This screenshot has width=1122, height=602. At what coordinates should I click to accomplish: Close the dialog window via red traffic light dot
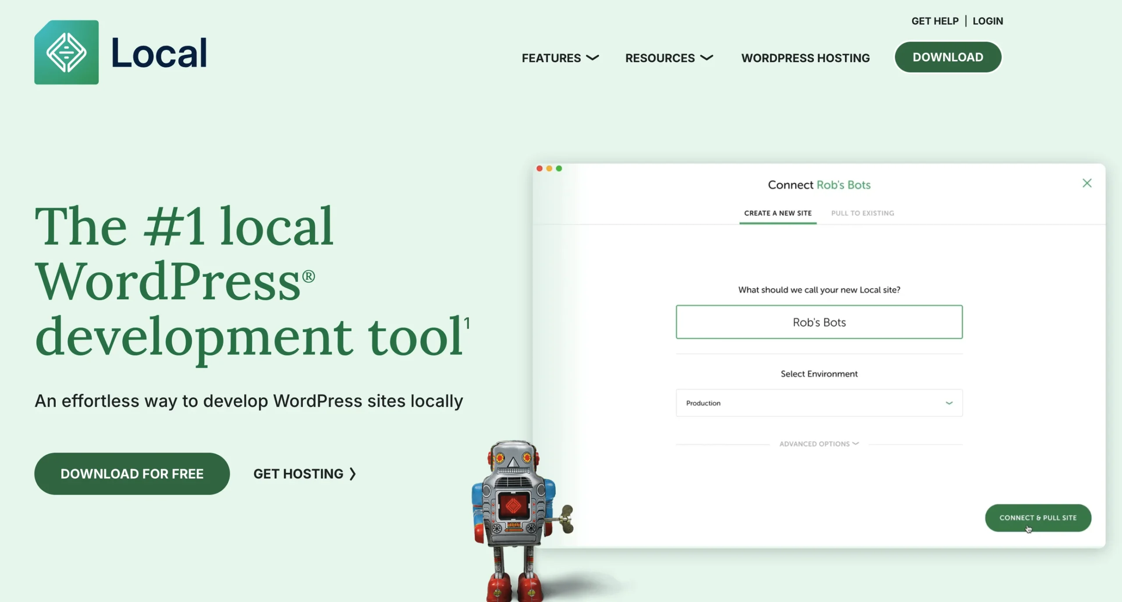tap(539, 168)
